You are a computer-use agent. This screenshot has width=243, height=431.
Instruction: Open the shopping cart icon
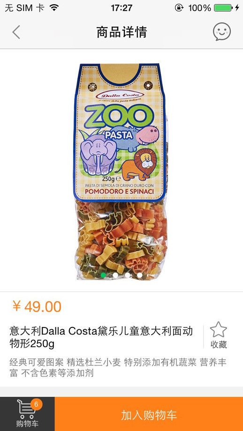pyautogui.click(x=26, y=409)
